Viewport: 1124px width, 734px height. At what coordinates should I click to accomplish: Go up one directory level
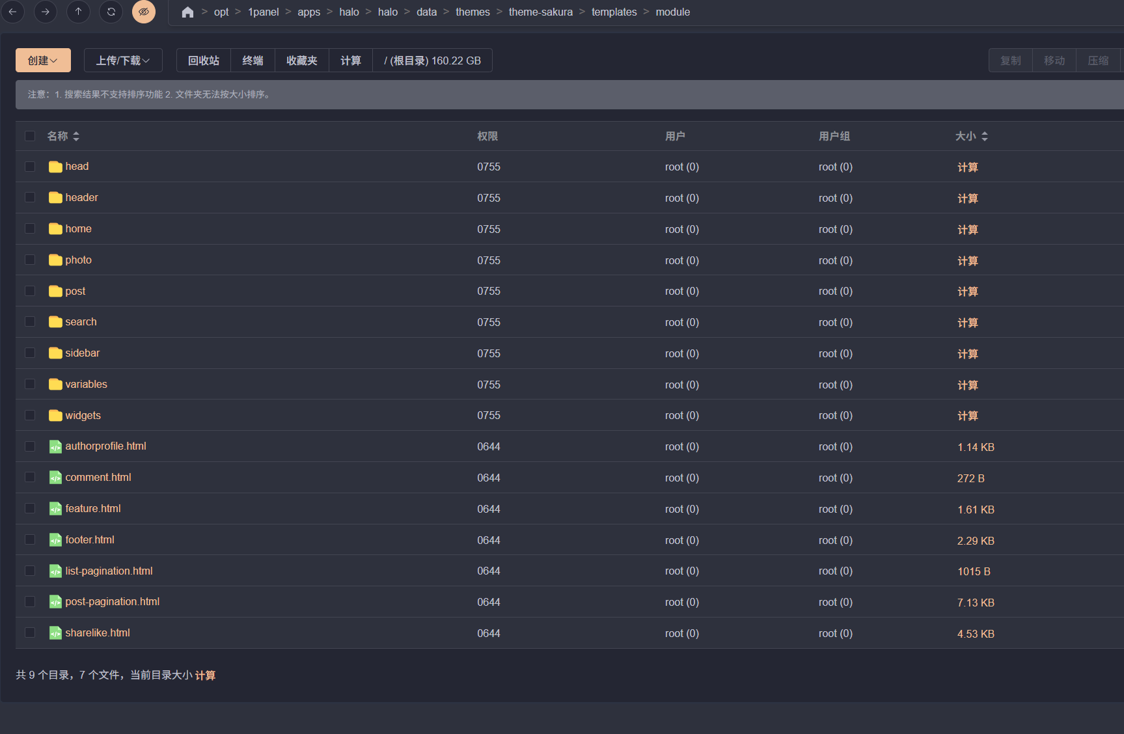coord(78,12)
